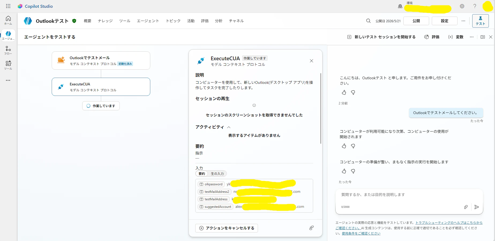This screenshot has width=495, height=241.
Task: Start a new test session
Action: coord(381,37)
